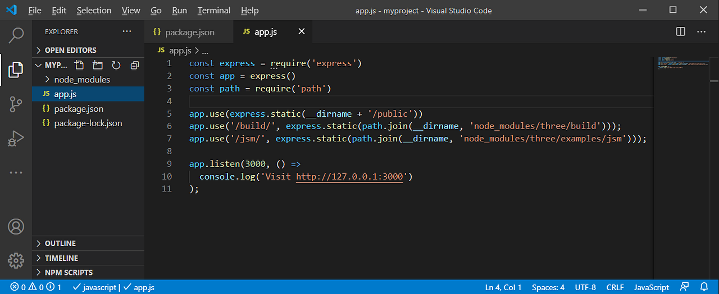Screen dimensions: 719x294
Task: Click the information count in status bar
Action: pyautogui.click(x=54, y=287)
